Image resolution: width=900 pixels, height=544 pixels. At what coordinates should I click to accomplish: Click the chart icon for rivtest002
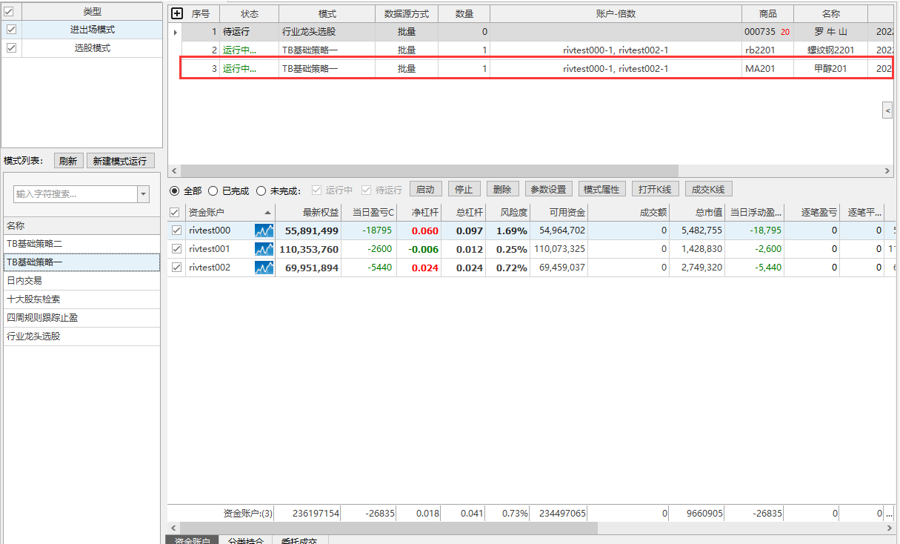(264, 268)
